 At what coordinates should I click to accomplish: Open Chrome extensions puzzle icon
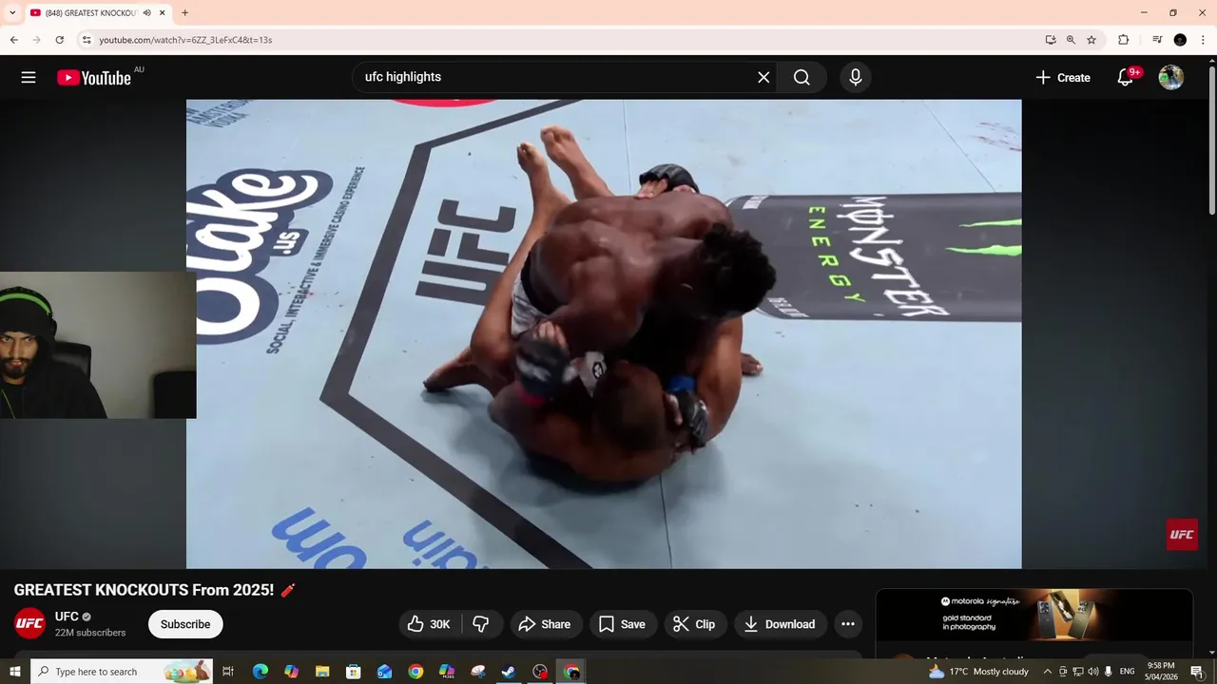click(1123, 40)
